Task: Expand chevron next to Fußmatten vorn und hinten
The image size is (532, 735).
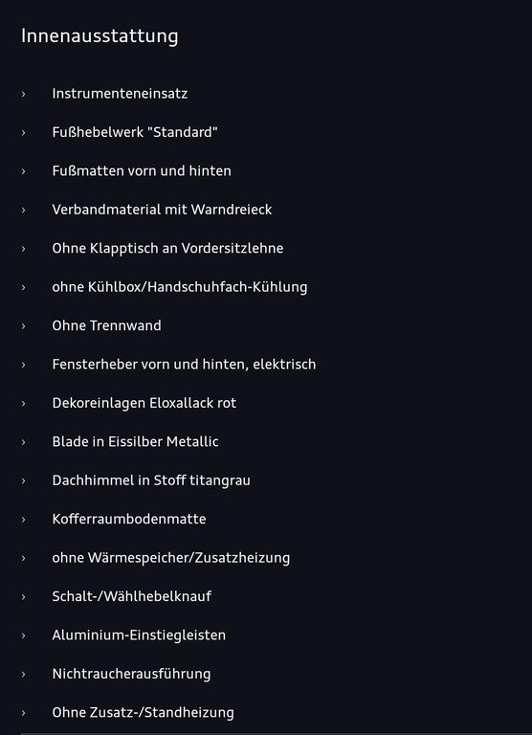Action: point(23,171)
